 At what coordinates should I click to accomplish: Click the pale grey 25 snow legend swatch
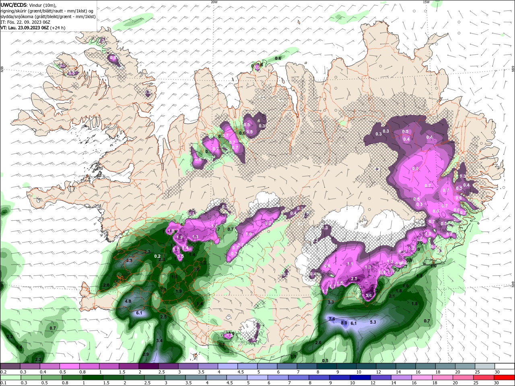click(485, 366)
